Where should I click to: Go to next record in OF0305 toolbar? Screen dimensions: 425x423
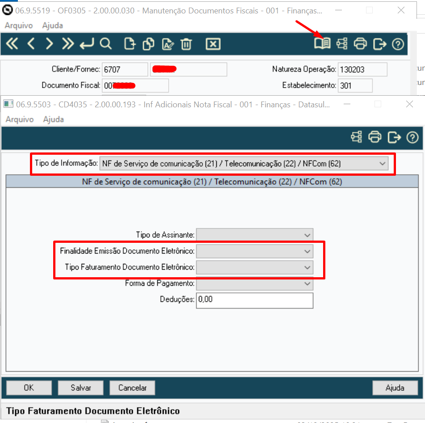pos(49,44)
